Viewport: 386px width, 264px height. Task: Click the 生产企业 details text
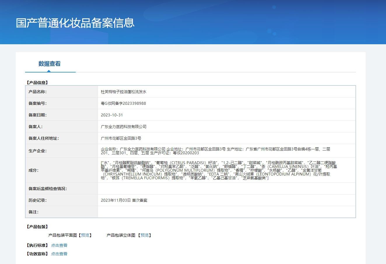[x=215, y=151]
